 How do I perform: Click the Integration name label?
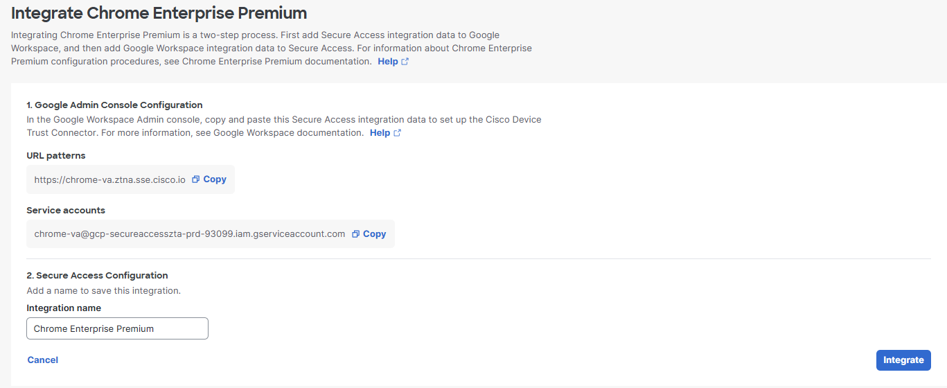(64, 308)
